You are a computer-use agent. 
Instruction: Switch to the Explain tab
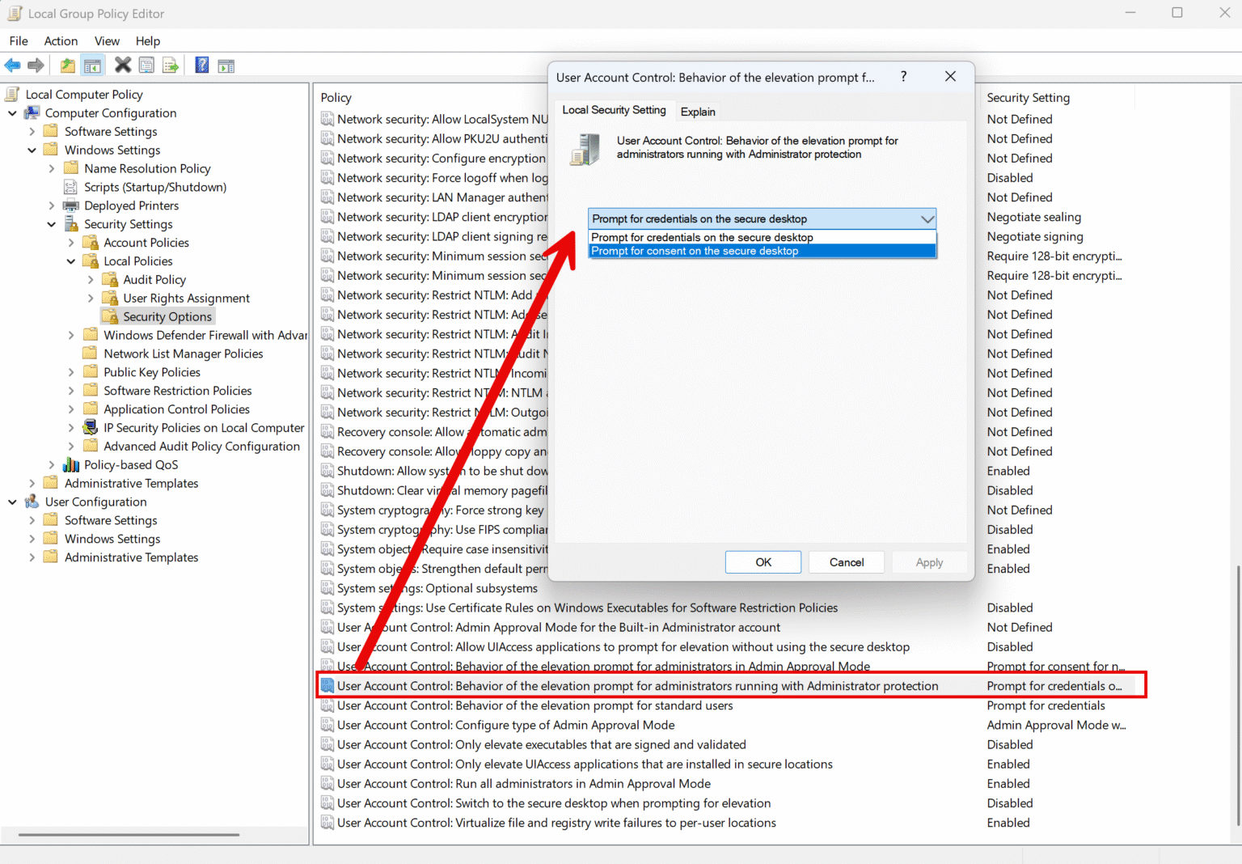(697, 111)
